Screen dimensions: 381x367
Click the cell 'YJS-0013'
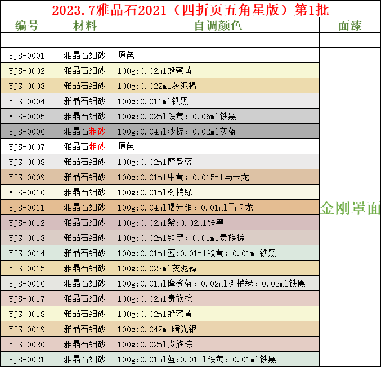(26, 238)
